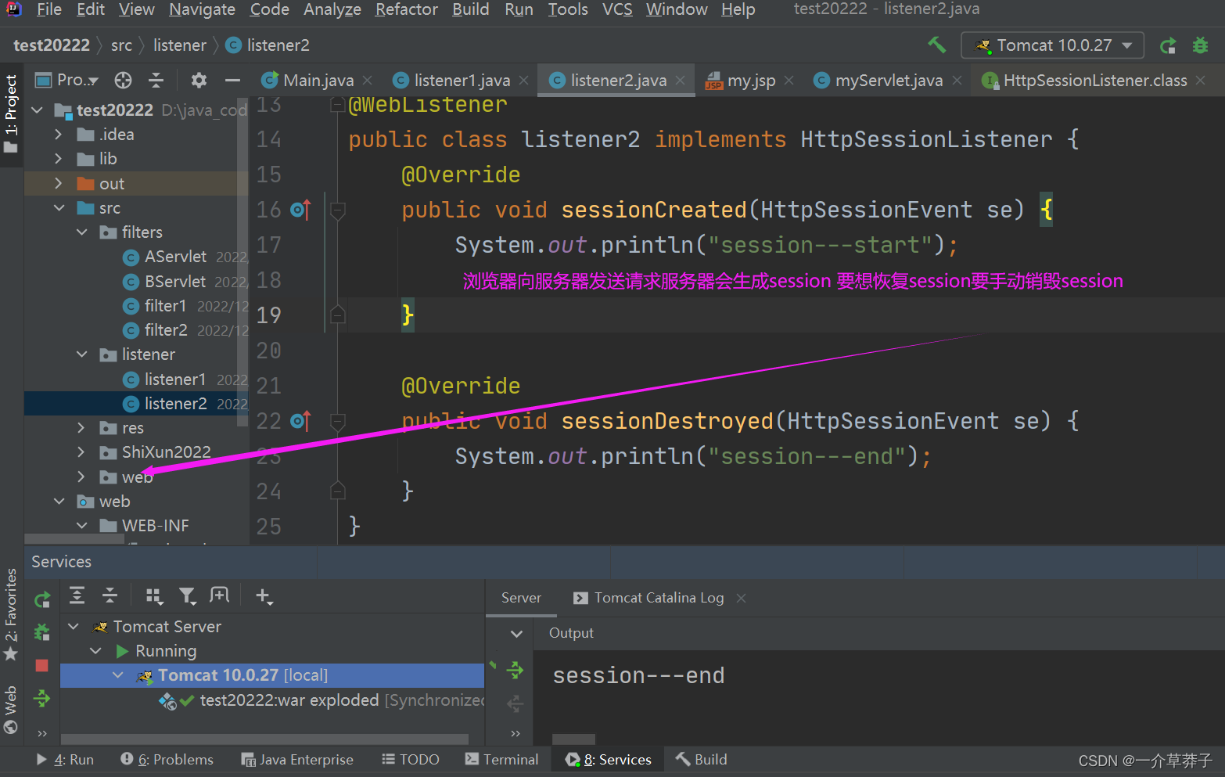Add a new service with the plus icon
Screen dimensions: 1225x777
(264, 596)
